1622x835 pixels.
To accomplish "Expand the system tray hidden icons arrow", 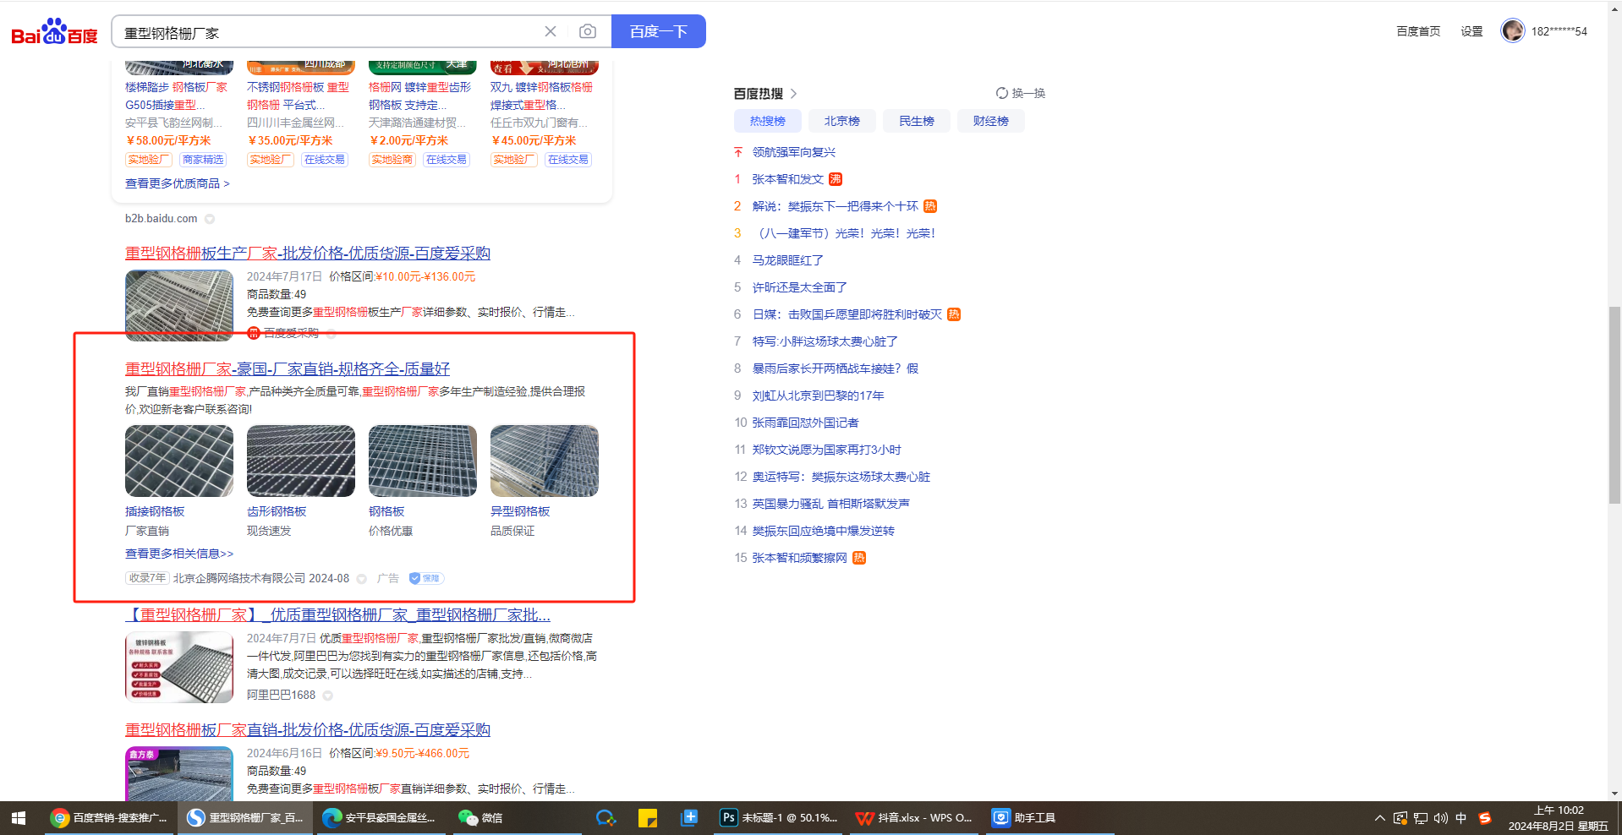I will 1379,817.
